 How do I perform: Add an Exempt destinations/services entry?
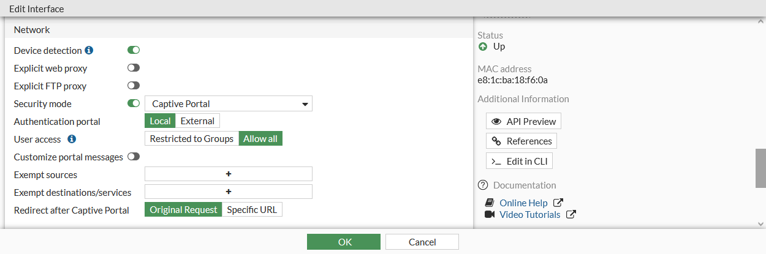229,192
